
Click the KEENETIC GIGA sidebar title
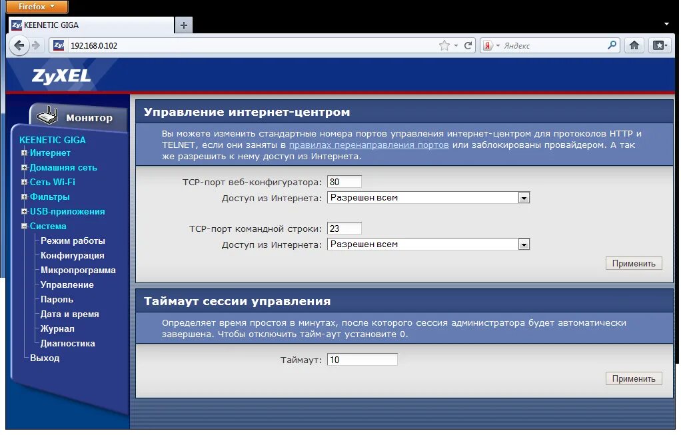(x=53, y=140)
